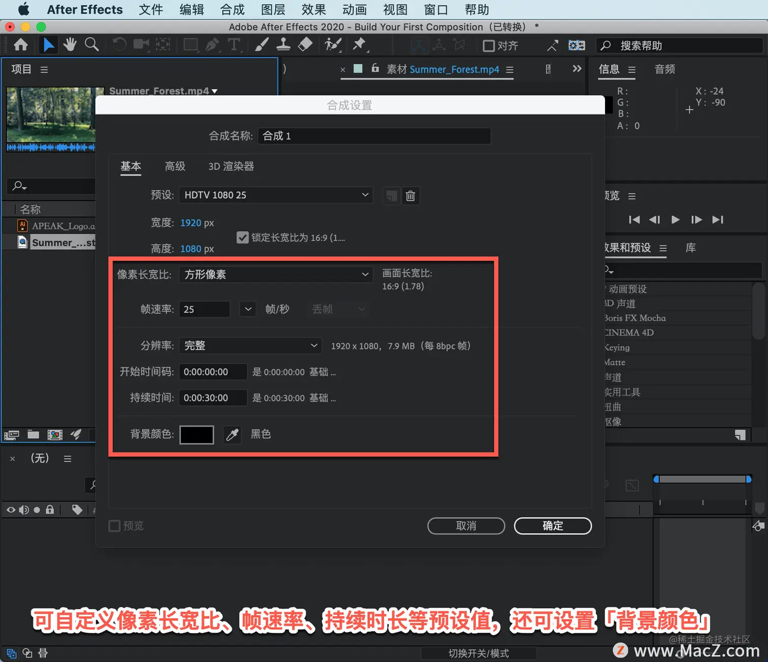Open the frame rate arrow dropdown
The height and width of the screenshot is (662, 768).
[x=248, y=309]
